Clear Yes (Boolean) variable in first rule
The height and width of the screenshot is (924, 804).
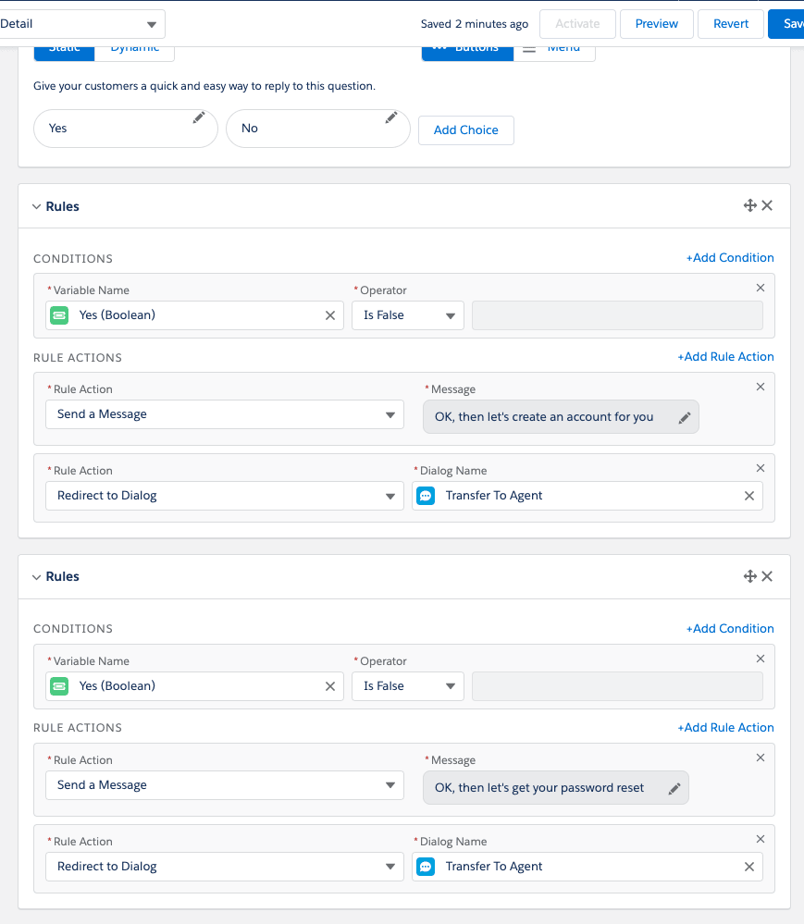330,315
